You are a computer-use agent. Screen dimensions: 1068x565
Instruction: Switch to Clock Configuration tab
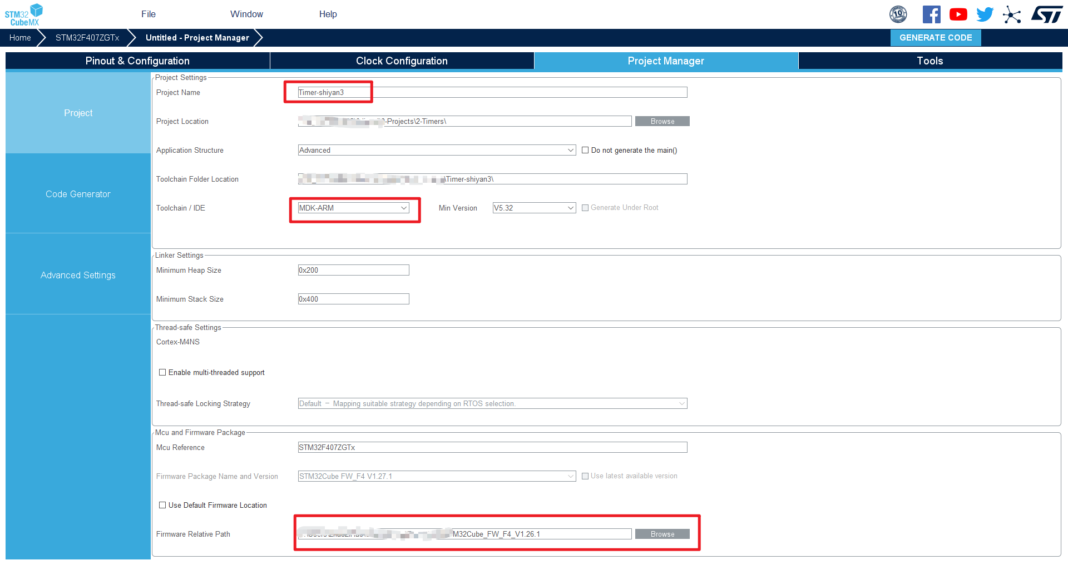tap(402, 61)
